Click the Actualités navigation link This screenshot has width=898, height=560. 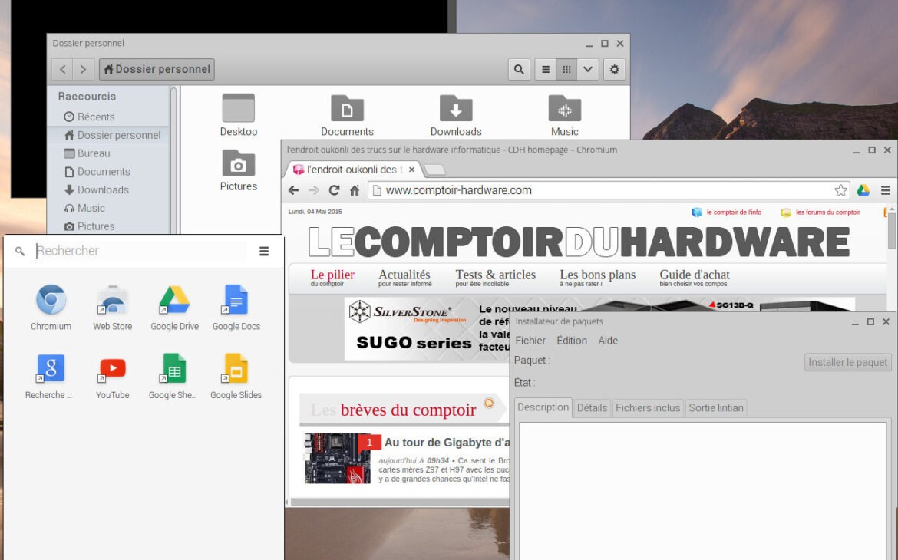(x=404, y=275)
